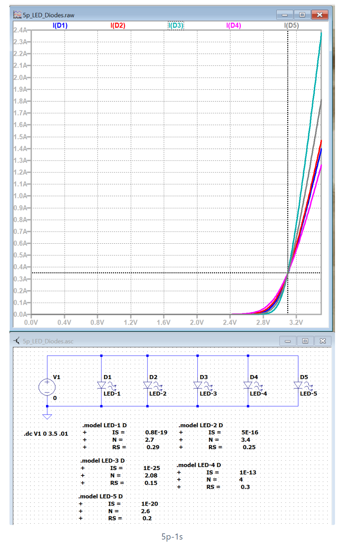The image size is (344, 546).
Task: Click the LED-3 value label
Action: [208, 393]
